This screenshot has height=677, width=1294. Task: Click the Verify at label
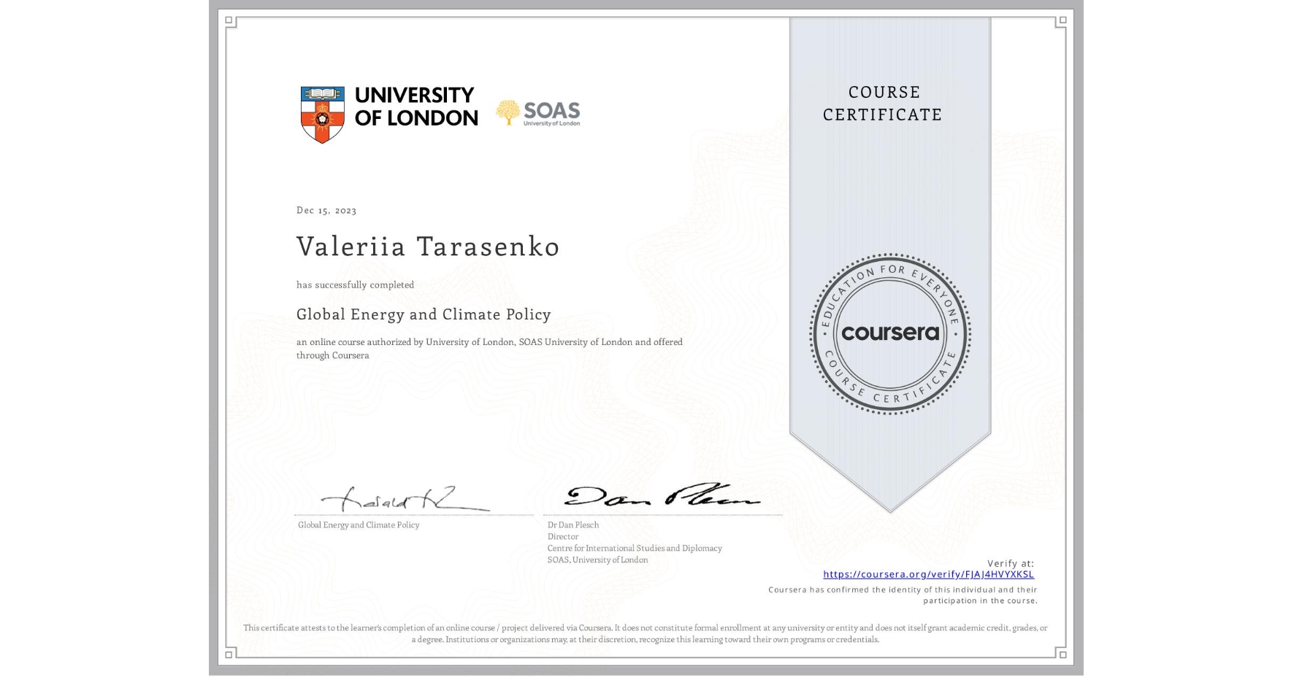[x=1011, y=562]
